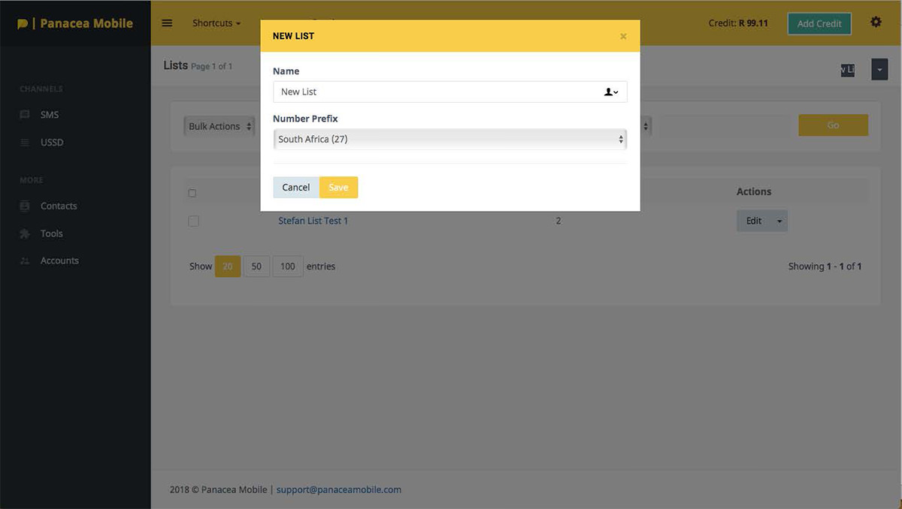Click the Accounts icon in sidebar

tap(25, 261)
